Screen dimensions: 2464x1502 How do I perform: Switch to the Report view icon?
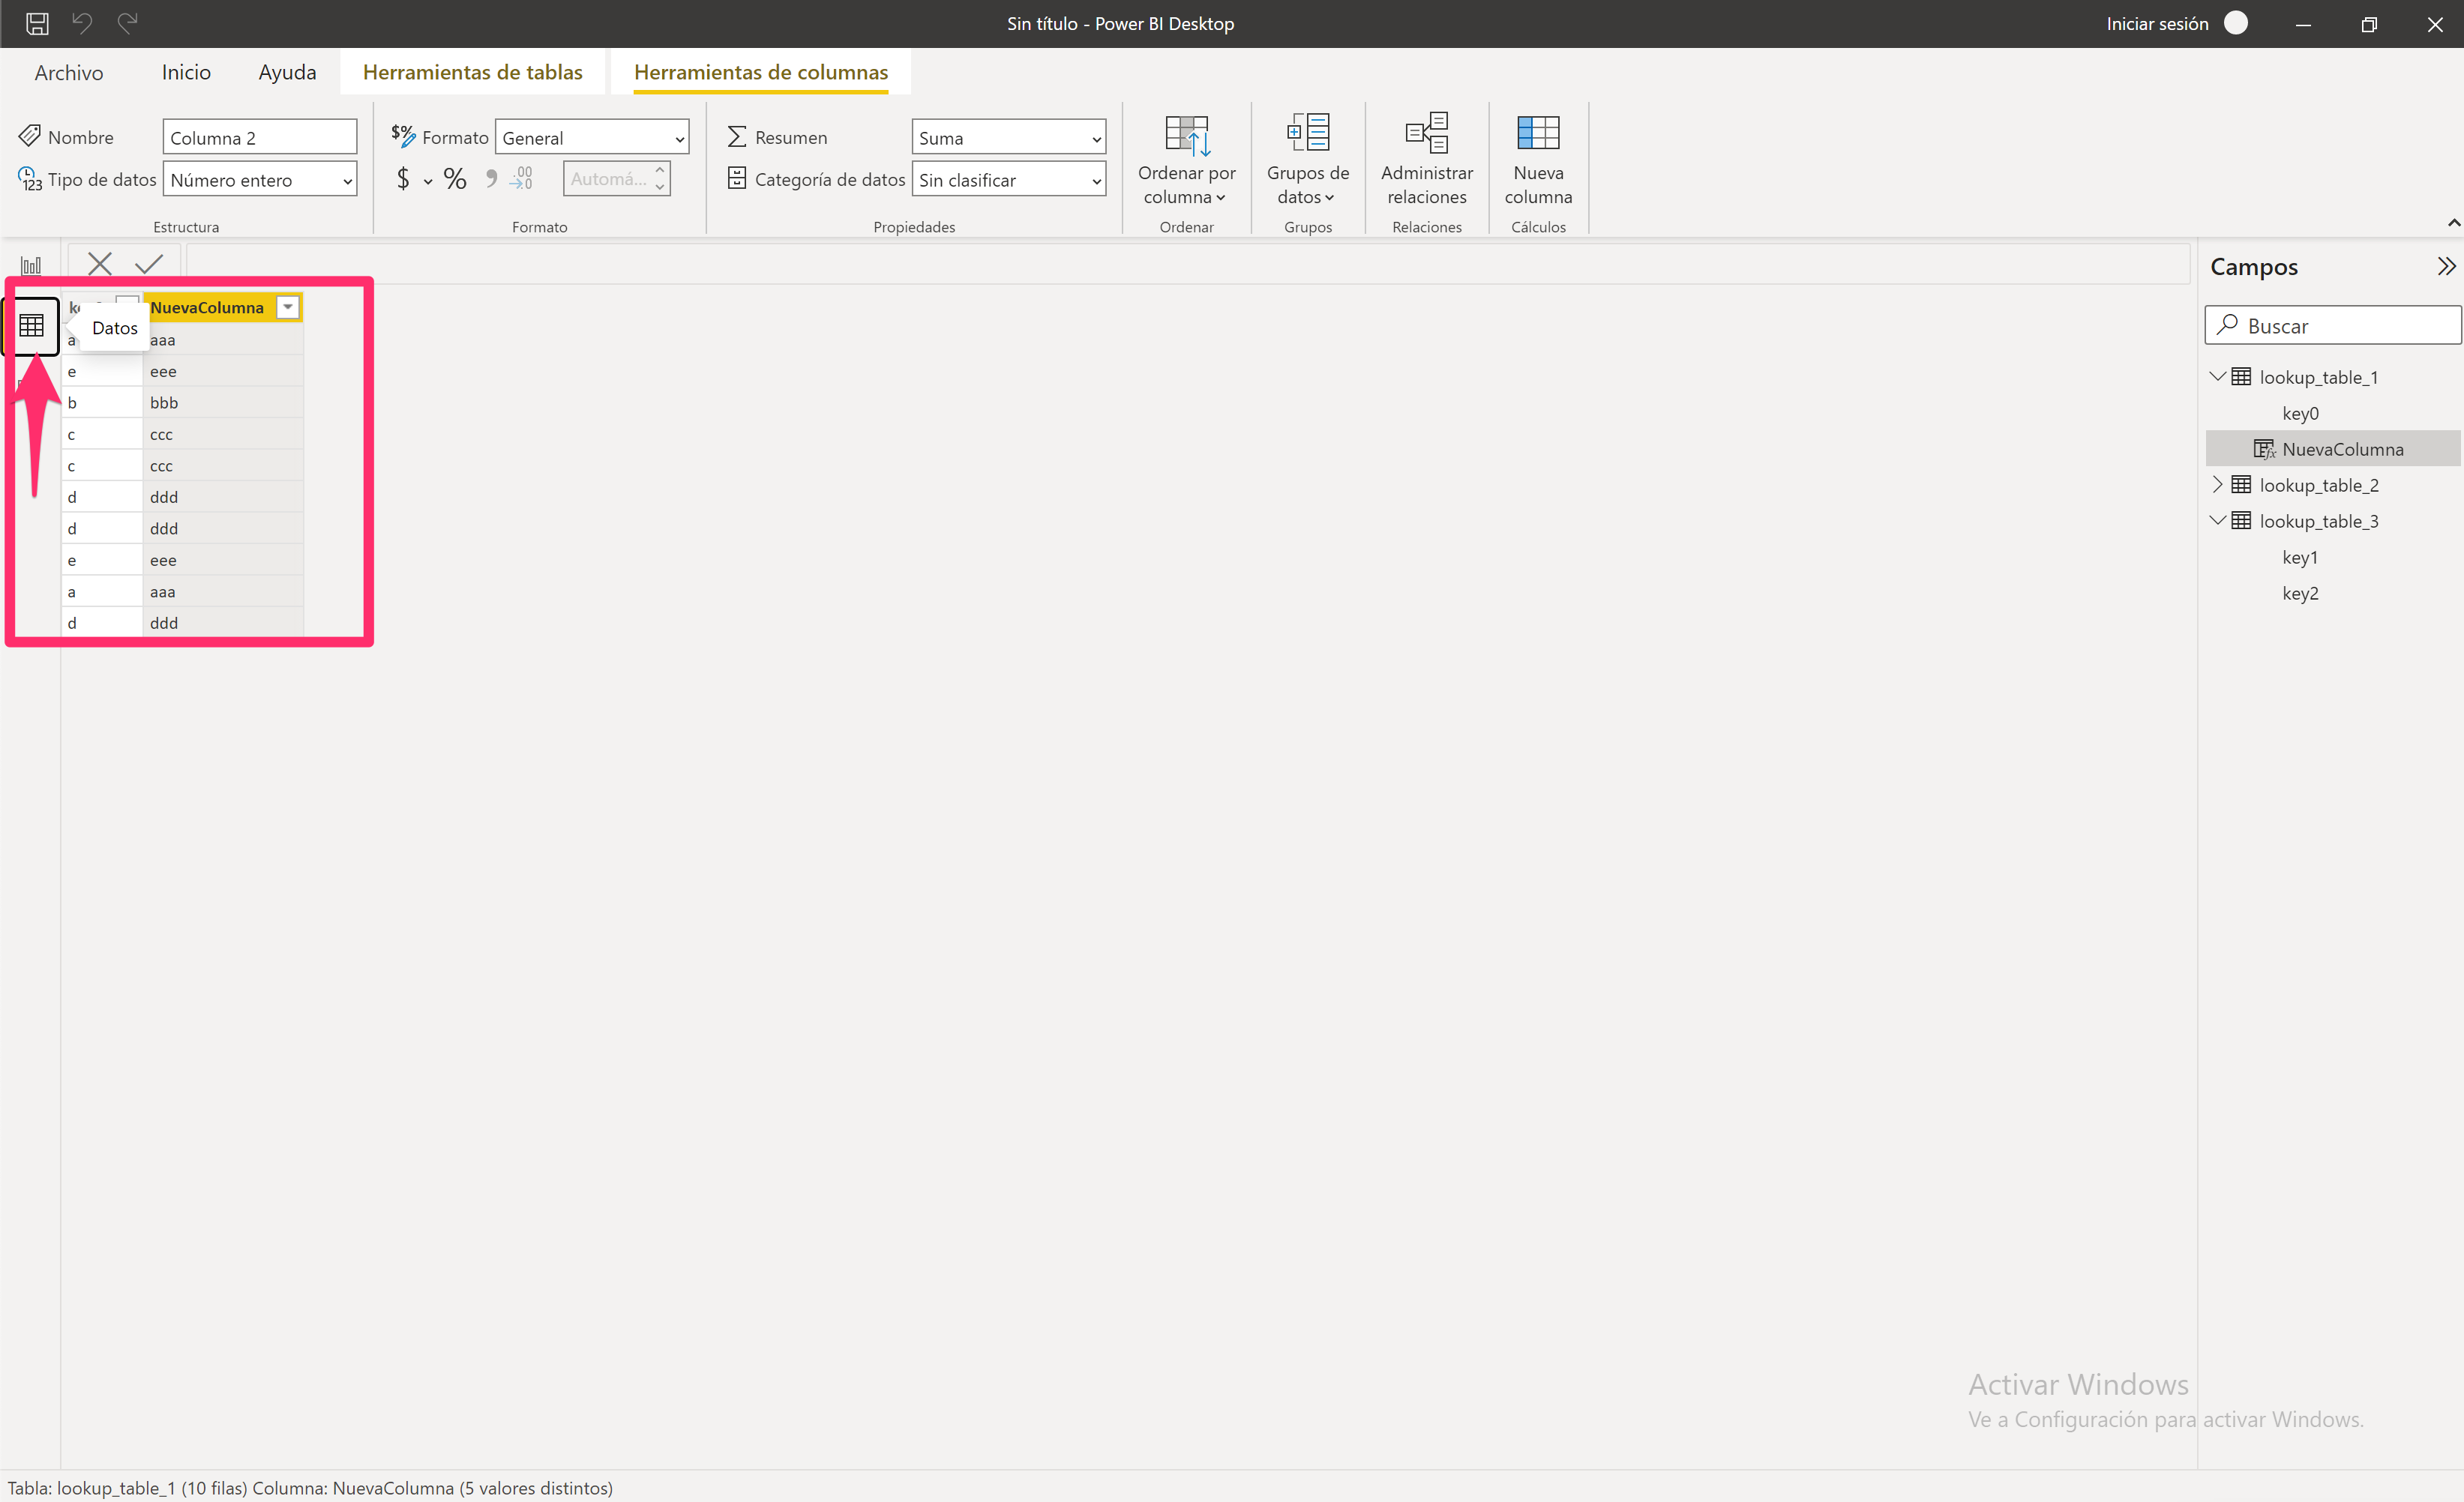(x=31, y=266)
